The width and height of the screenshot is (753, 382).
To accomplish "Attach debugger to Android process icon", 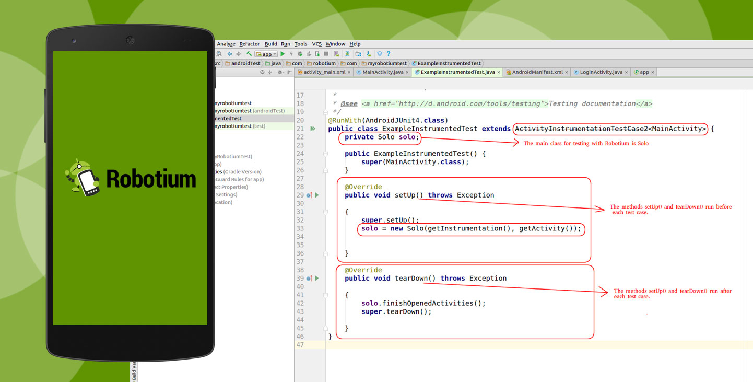I will (x=317, y=54).
